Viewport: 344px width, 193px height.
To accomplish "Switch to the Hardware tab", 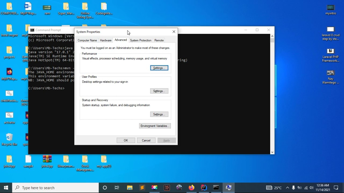I will coord(106,40).
